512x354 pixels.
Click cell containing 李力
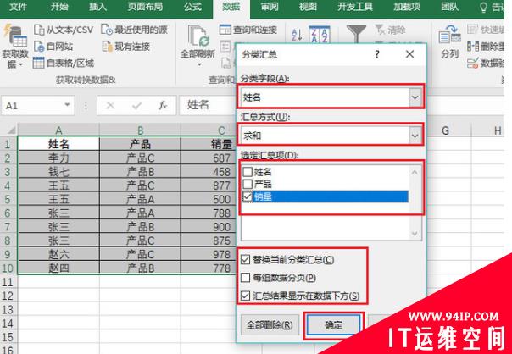(58, 158)
